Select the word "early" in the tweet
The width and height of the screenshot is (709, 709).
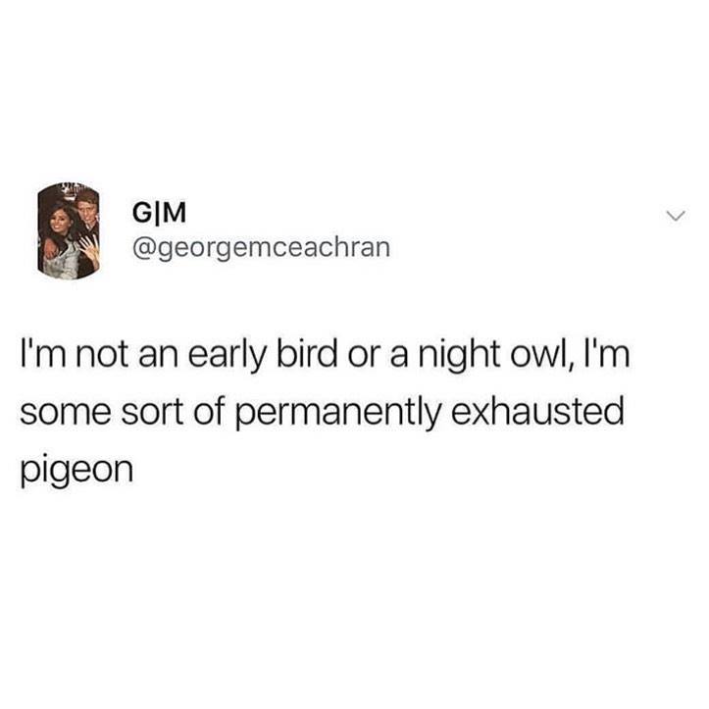[227, 356]
